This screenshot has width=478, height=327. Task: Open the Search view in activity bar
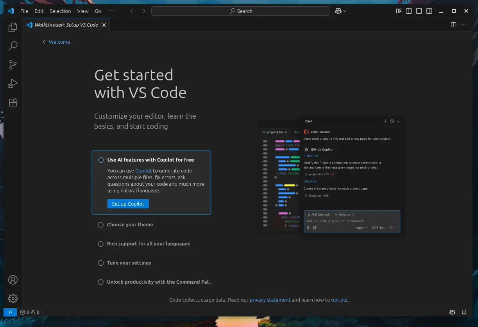(13, 46)
